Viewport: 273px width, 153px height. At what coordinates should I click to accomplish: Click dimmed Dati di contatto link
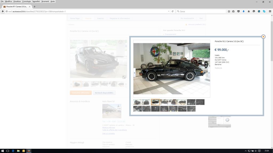pyautogui.click(x=109, y=133)
